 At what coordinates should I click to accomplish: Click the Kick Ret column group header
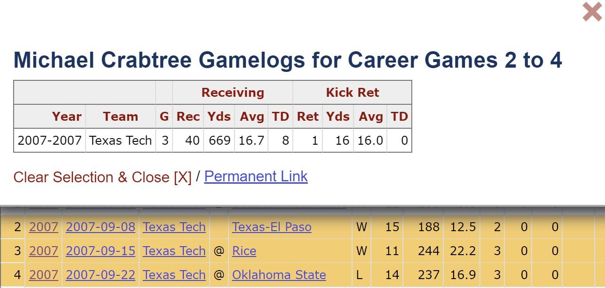(352, 93)
